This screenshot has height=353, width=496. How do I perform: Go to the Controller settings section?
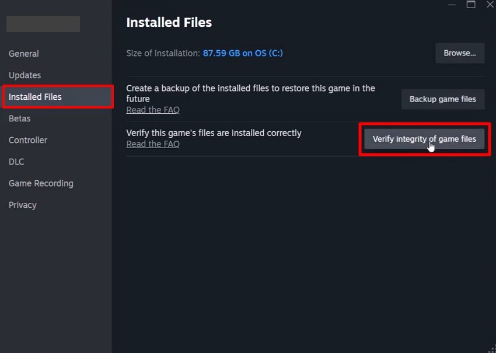coord(27,140)
